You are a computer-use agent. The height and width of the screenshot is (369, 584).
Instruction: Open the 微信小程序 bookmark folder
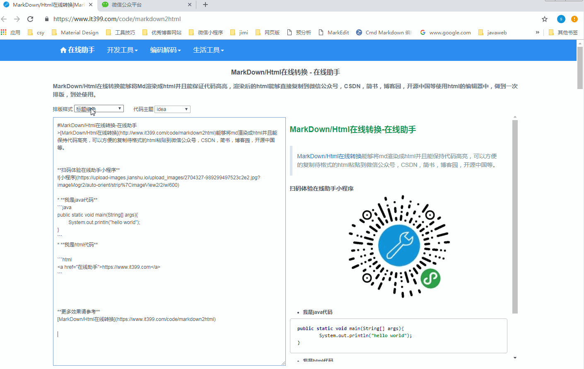[x=205, y=32]
